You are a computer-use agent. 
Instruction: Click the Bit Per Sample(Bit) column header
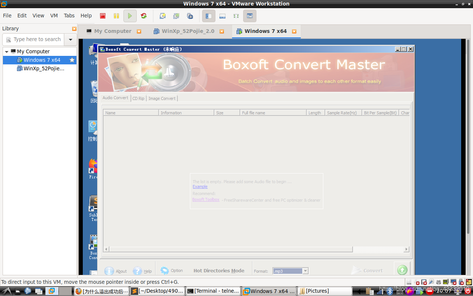coord(380,113)
